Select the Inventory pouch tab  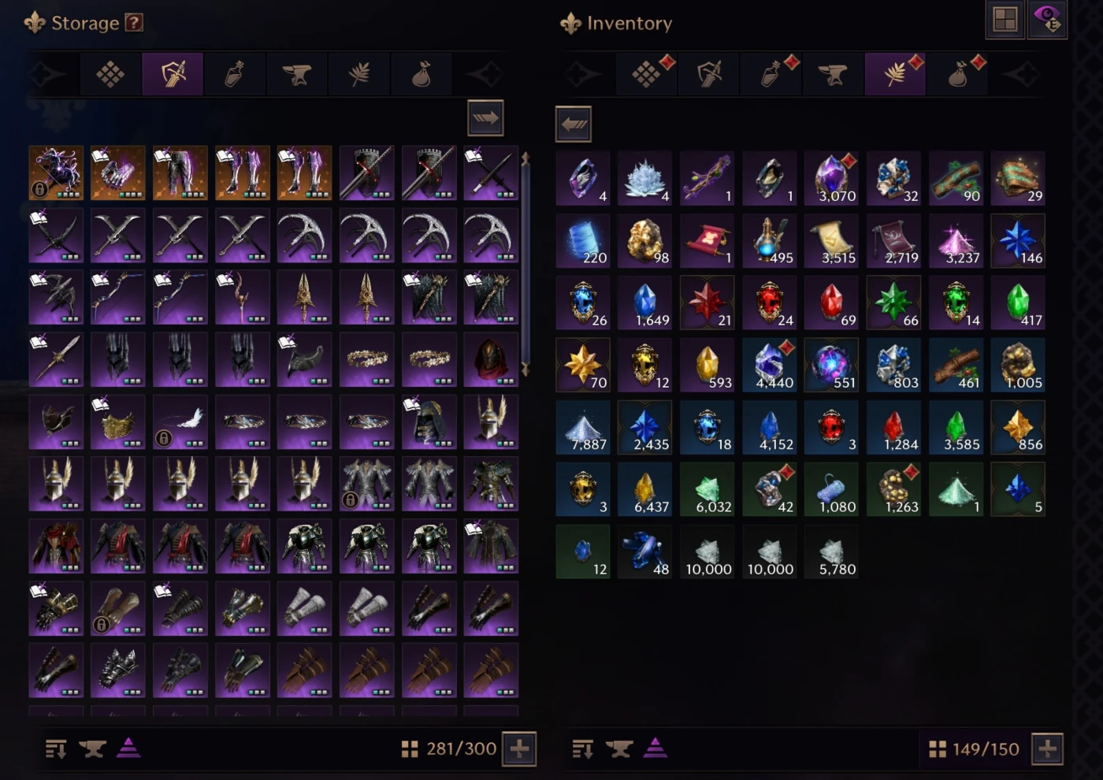point(958,74)
